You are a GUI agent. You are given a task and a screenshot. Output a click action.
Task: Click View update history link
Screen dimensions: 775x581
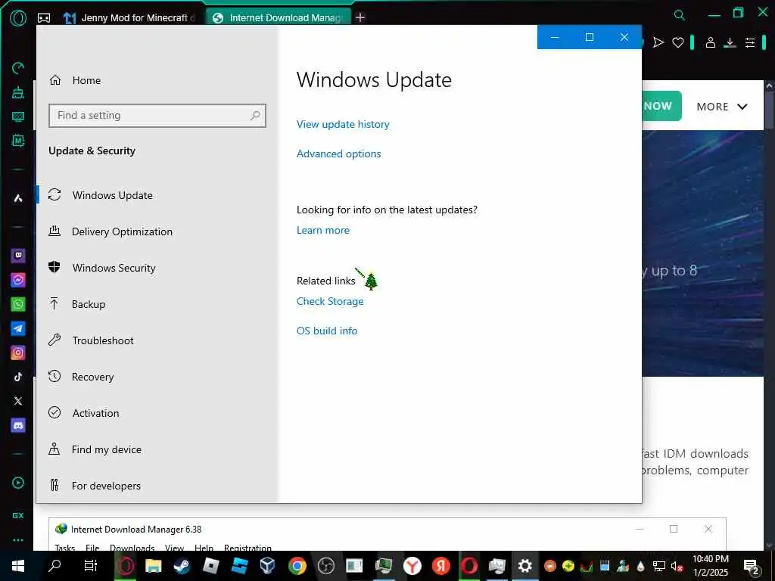(x=343, y=124)
